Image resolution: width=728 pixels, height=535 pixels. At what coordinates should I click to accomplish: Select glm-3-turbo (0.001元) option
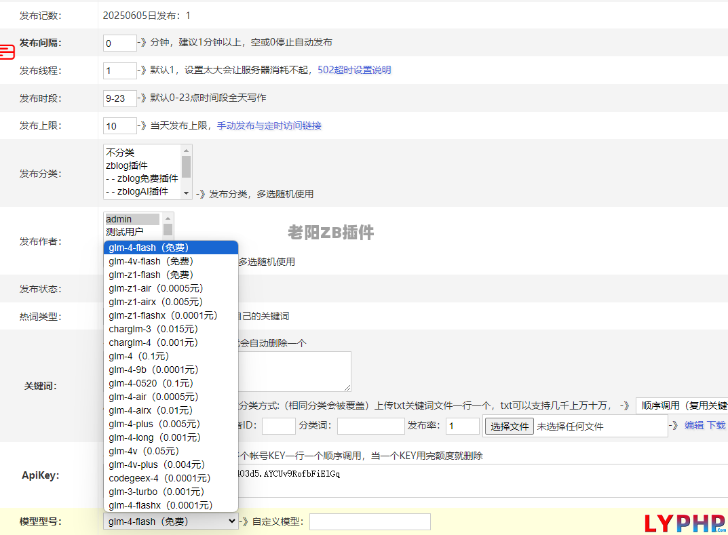click(171, 492)
